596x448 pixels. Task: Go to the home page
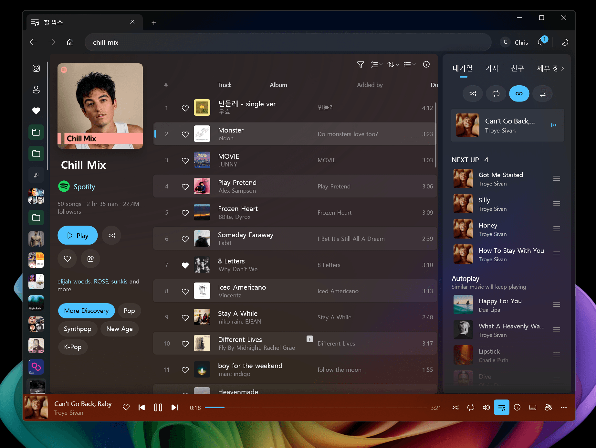click(x=70, y=42)
